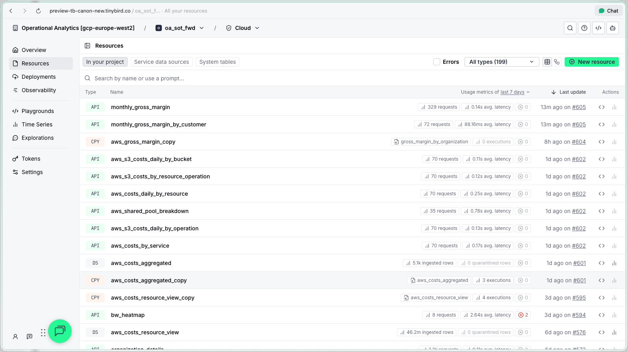Click the resource search input field

352,78
